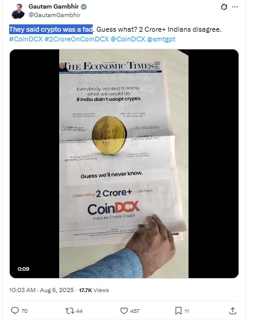Image resolution: width=255 pixels, height=322 pixels.
Task: Click the reply speech bubble icon
Action: click(x=15, y=310)
